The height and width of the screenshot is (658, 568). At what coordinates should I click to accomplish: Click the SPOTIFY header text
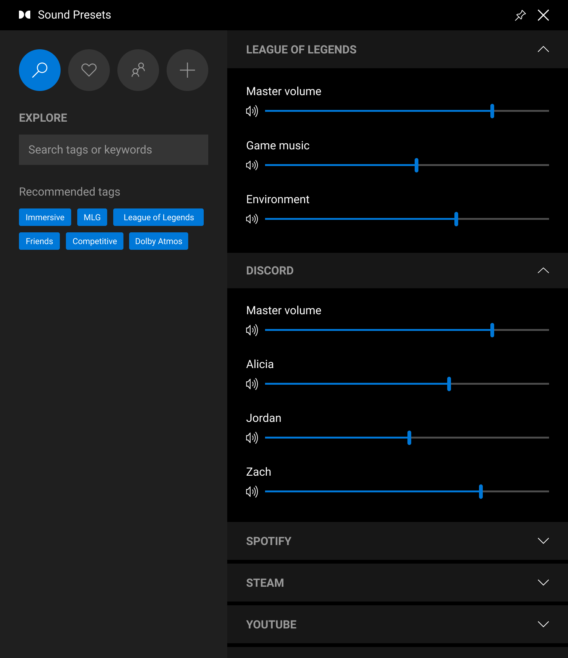(268, 541)
